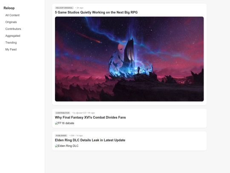The width and height of the screenshot is (230, 173).
Task: Open the IGN source link
Action: (x=72, y=135)
